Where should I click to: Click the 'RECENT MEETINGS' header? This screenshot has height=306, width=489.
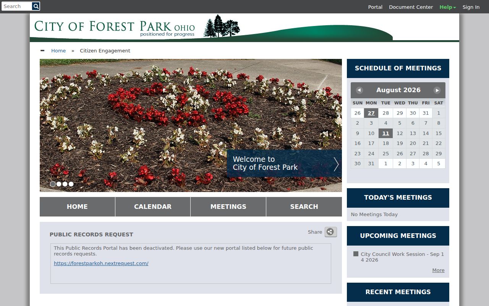(398, 292)
